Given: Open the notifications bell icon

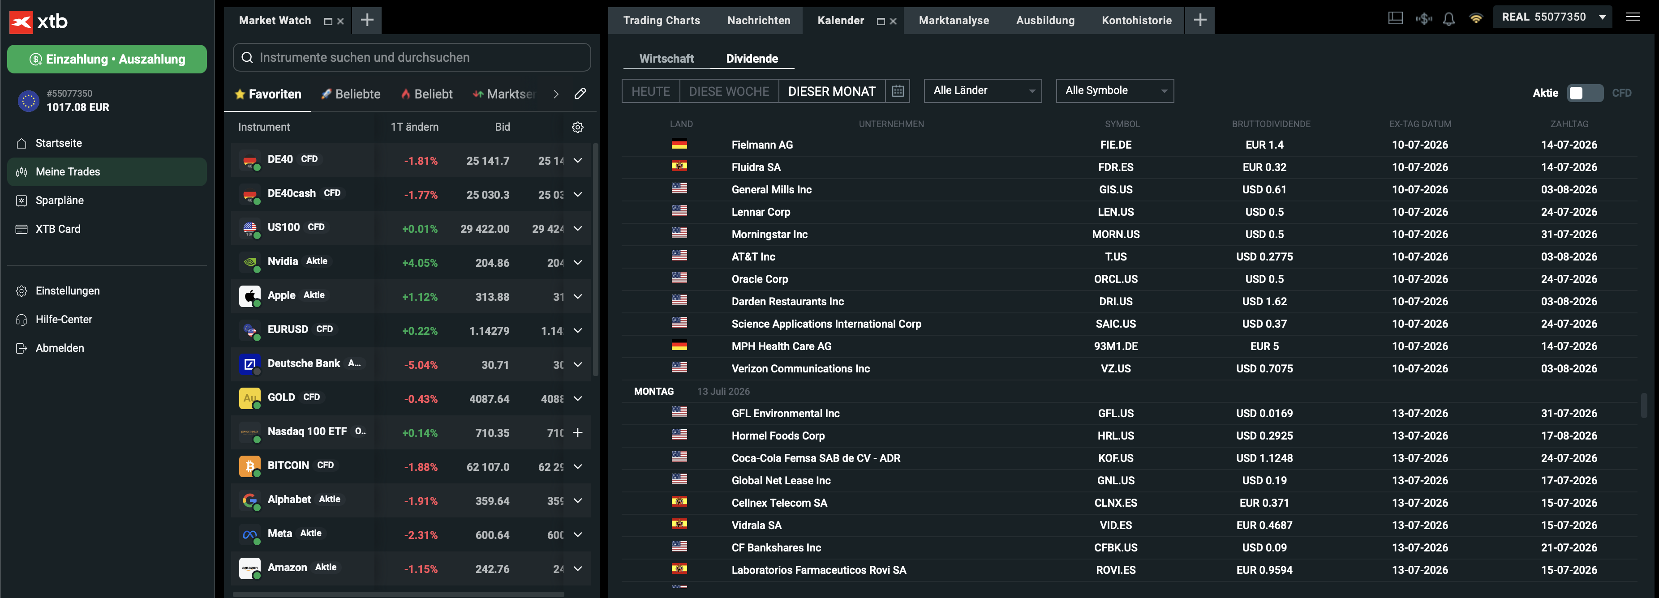Looking at the screenshot, I should coord(1448,19).
